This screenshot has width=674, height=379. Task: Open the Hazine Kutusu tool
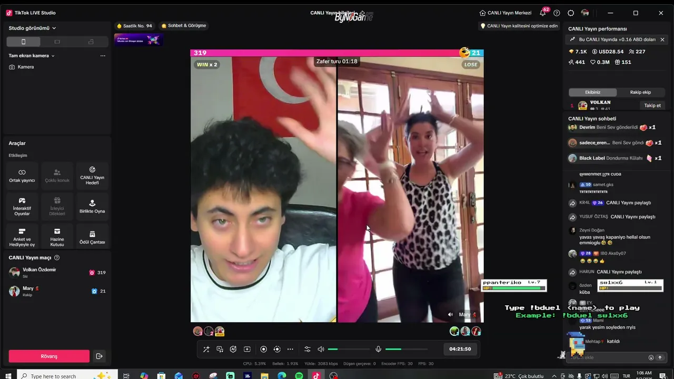pyautogui.click(x=57, y=237)
